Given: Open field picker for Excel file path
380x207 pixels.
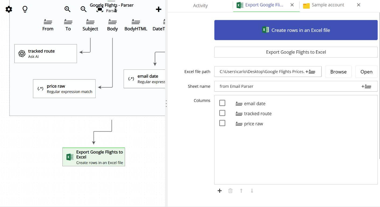Looking at the screenshot, I should [311, 71].
